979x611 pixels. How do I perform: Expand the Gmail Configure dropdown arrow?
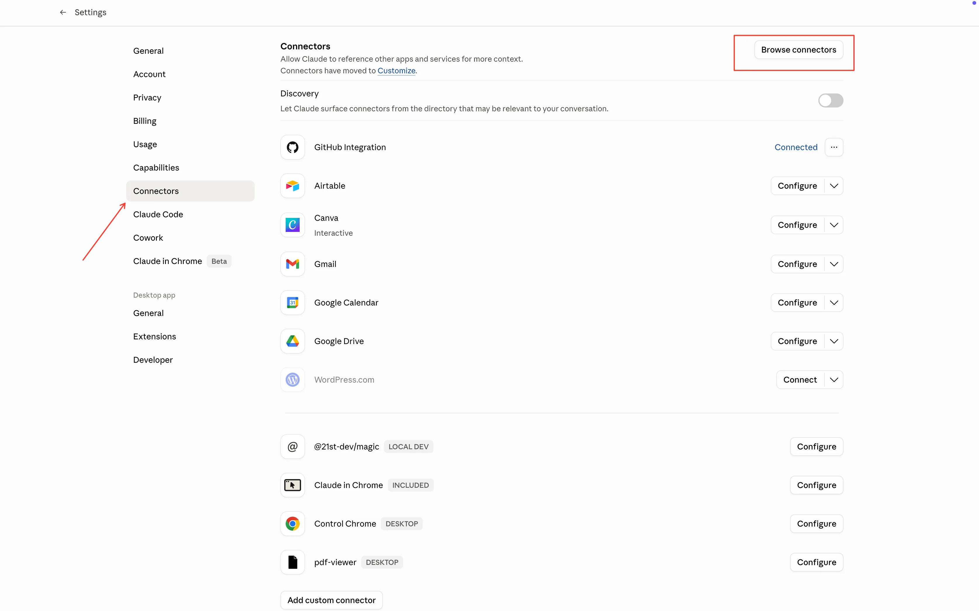tap(834, 264)
